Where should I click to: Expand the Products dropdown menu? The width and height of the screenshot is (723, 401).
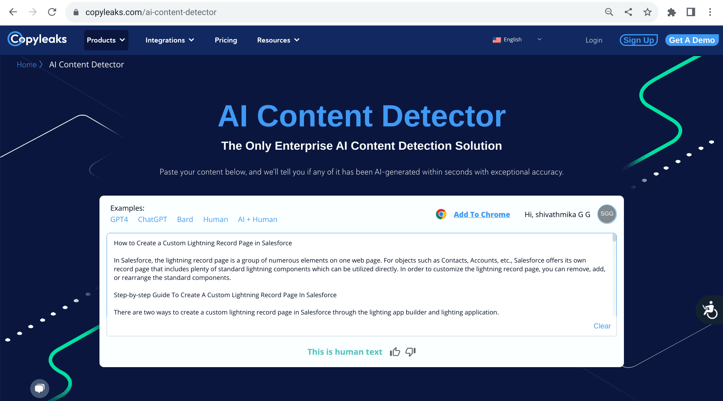(106, 40)
